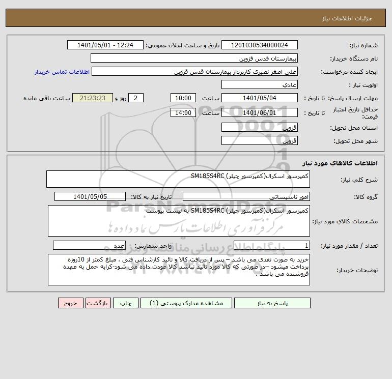Click the price validity date 1401/06/01
The image size is (392, 379).
[260, 112]
